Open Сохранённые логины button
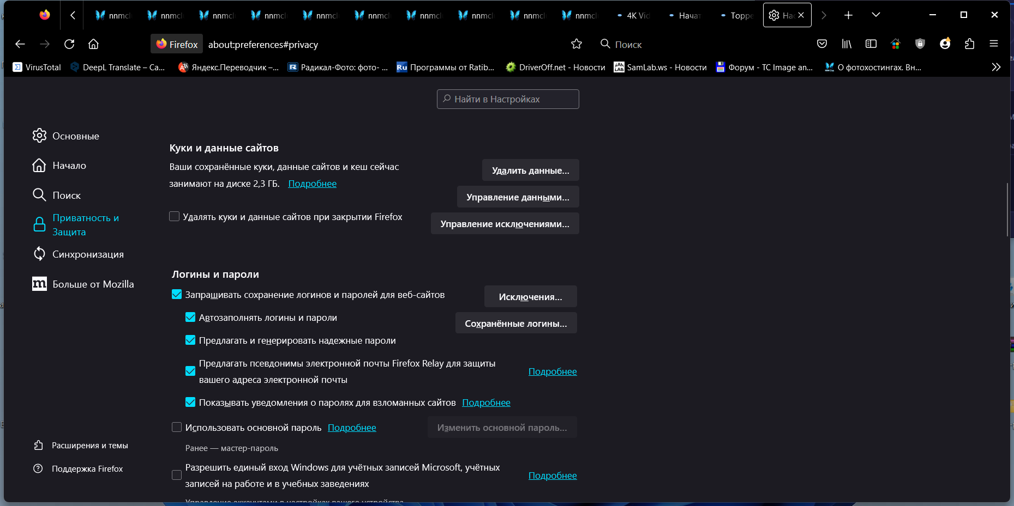The width and height of the screenshot is (1014, 506). click(x=516, y=324)
